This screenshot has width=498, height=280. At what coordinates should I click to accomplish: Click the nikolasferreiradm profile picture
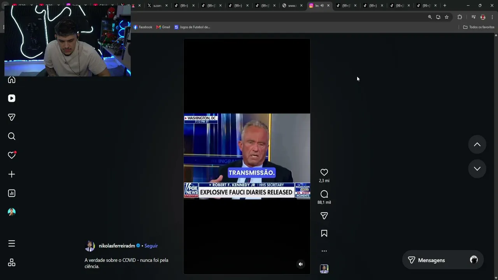point(90,246)
